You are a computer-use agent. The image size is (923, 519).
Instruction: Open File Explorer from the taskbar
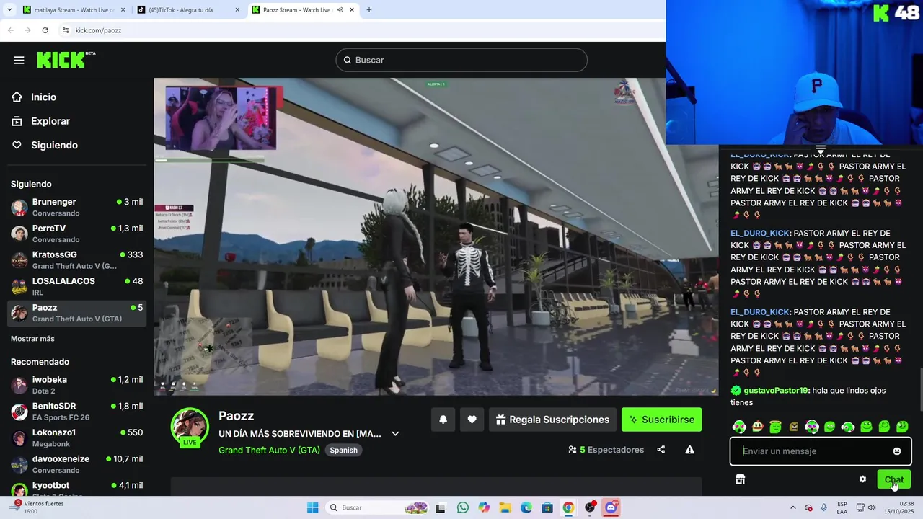505,507
